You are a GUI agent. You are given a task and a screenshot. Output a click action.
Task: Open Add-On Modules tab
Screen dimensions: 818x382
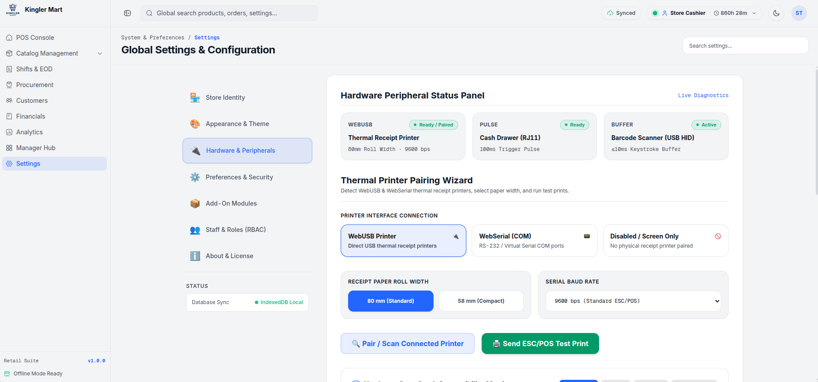(x=247, y=203)
